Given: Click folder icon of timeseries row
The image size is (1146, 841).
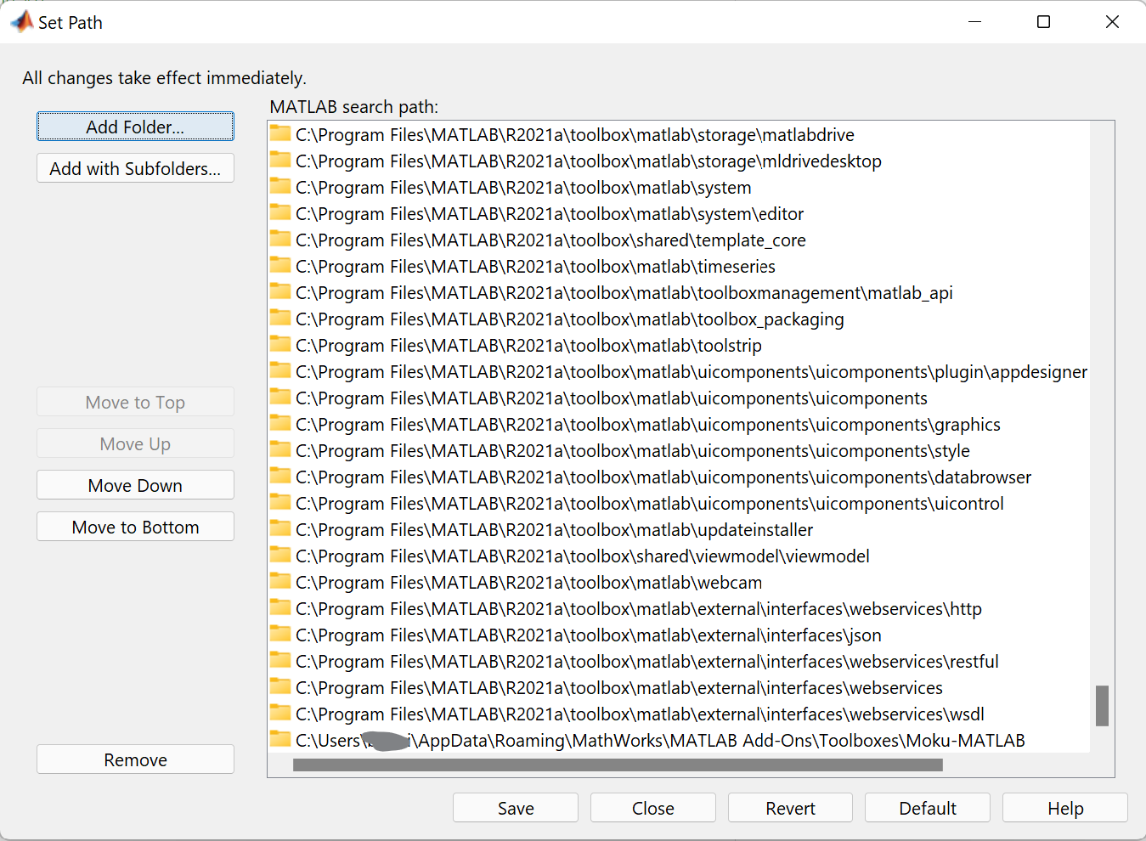Looking at the screenshot, I should (280, 265).
